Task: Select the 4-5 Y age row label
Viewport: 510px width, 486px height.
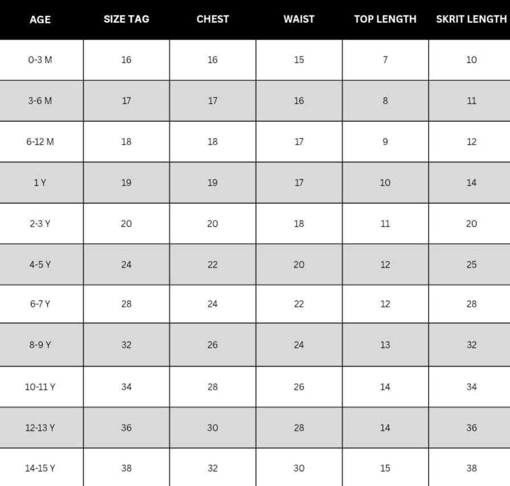Action: coord(40,265)
